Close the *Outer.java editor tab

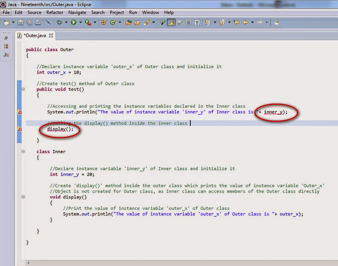(51, 36)
